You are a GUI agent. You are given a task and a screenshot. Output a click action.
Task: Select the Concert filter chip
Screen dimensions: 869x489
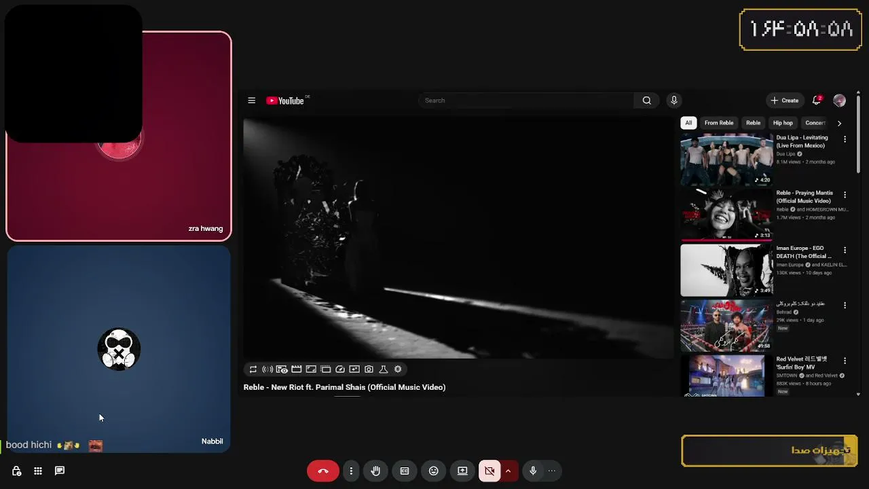coord(815,123)
